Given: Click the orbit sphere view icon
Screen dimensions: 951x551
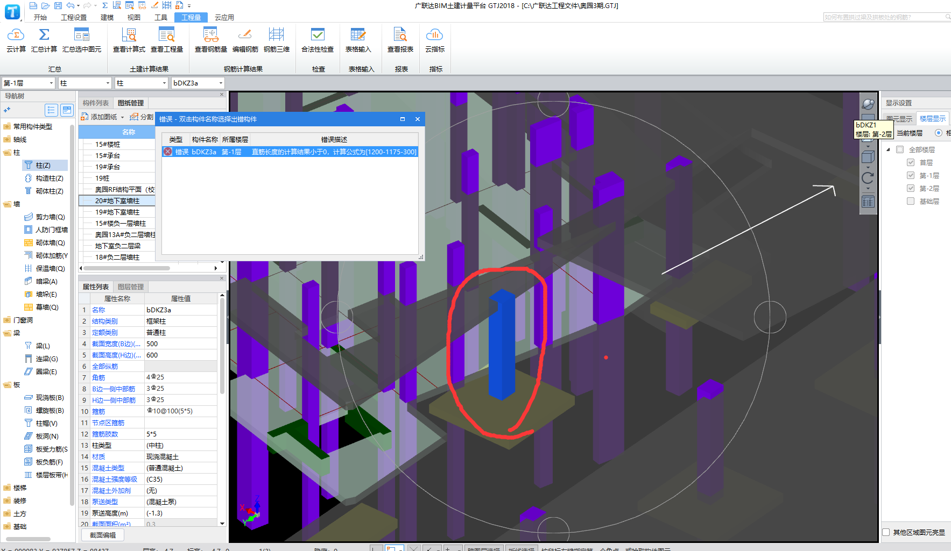Looking at the screenshot, I should click(868, 104).
